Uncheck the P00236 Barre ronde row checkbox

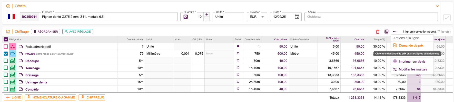6,54
